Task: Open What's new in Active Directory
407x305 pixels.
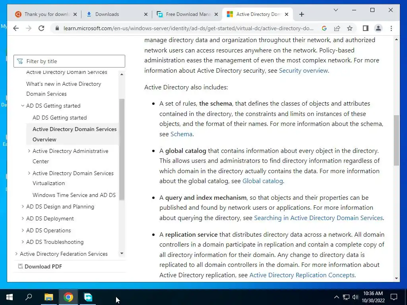Action: coord(64,89)
